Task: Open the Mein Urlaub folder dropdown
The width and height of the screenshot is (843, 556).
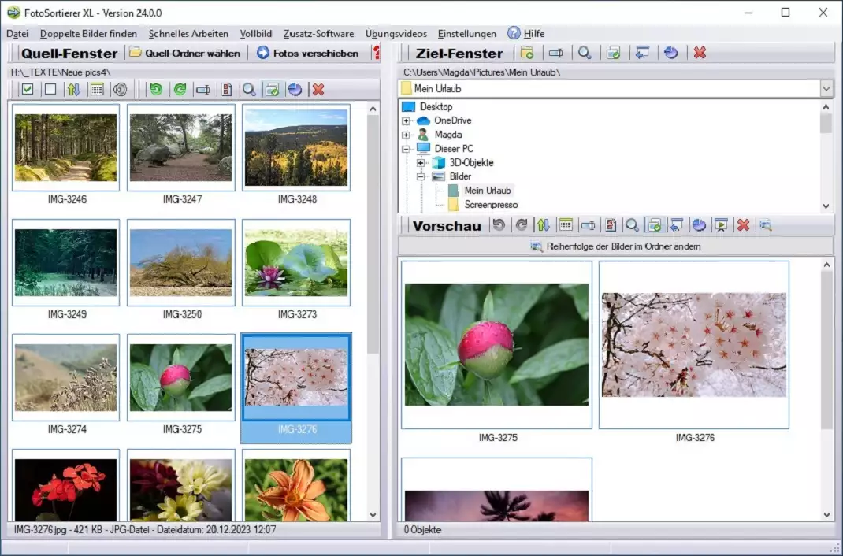Action: [x=826, y=89]
